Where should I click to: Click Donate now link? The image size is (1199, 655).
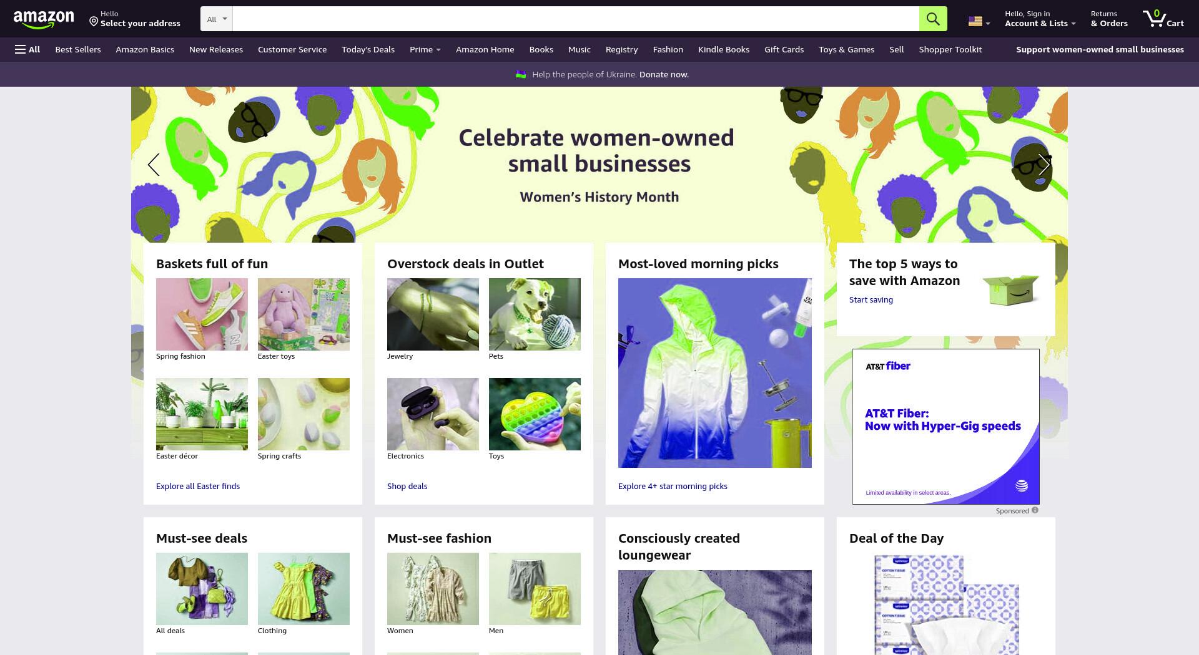(664, 74)
